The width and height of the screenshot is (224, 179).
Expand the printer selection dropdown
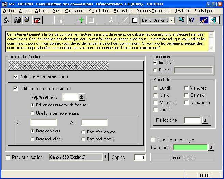(106, 157)
